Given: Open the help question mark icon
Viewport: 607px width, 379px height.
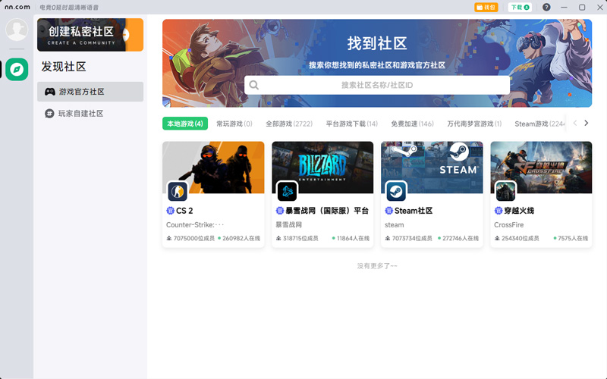Looking at the screenshot, I should point(546,7).
